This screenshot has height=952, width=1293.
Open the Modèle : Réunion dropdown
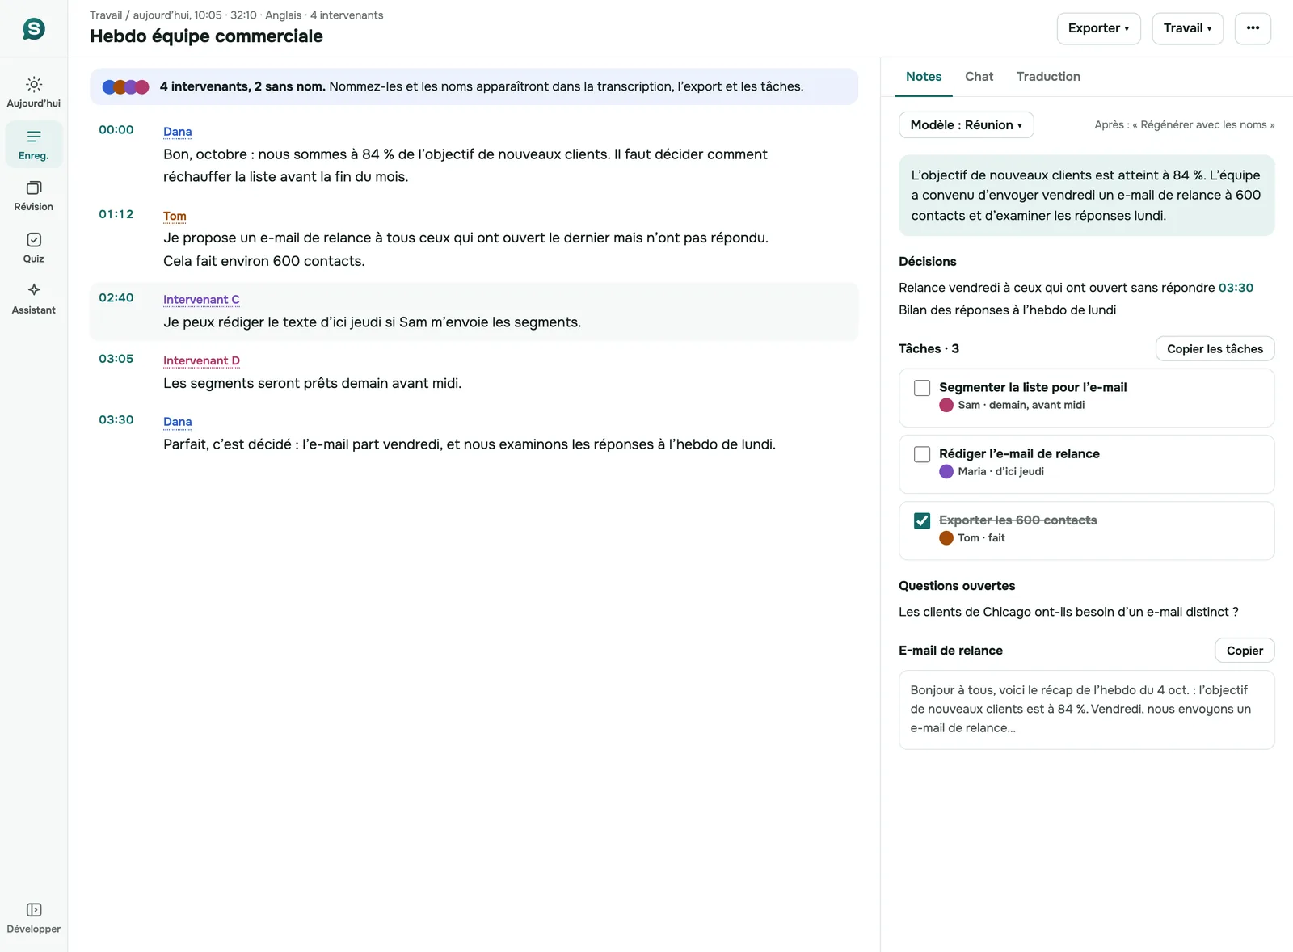(x=966, y=125)
